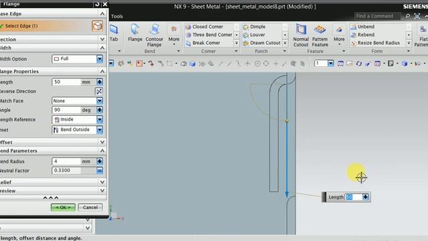Expand the Punch group dropdown arrow

pyautogui.click(x=285, y=51)
